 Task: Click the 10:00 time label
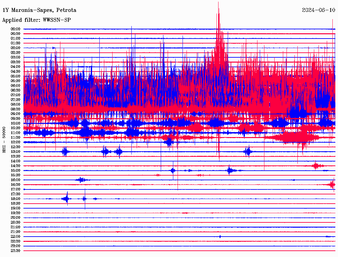coord(16,123)
